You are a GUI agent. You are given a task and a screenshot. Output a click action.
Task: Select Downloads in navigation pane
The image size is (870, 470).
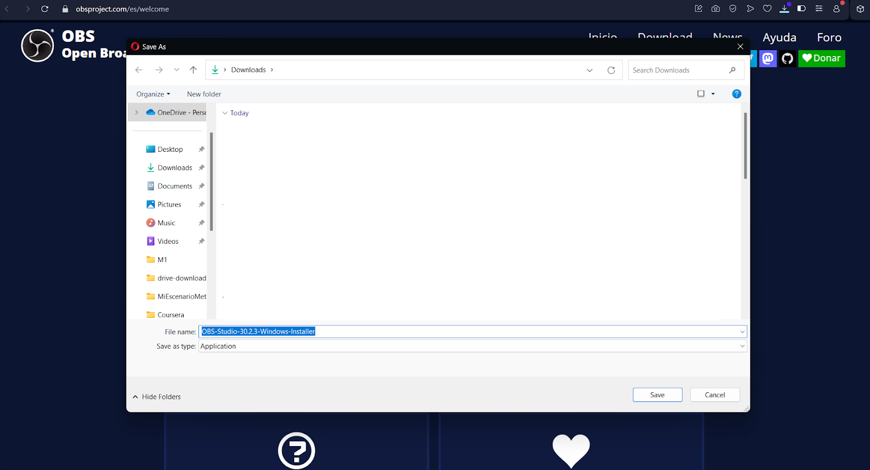click(175, 168)
